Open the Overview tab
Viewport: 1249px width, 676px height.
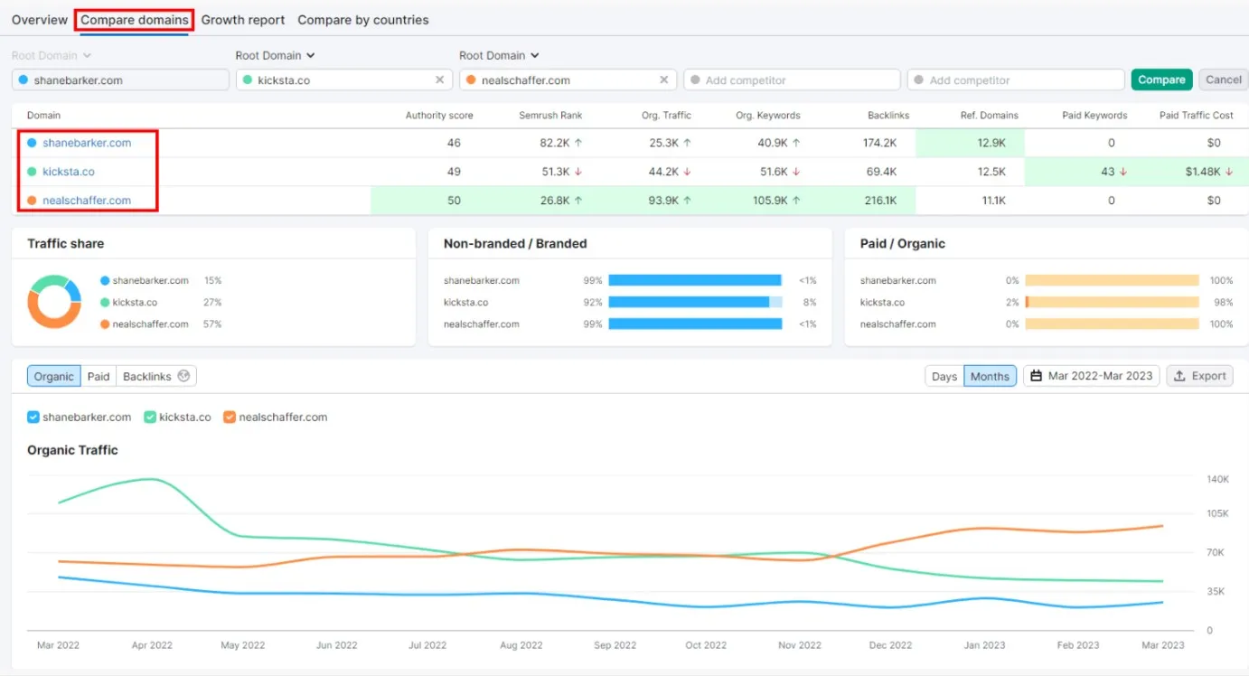(40, 20)
